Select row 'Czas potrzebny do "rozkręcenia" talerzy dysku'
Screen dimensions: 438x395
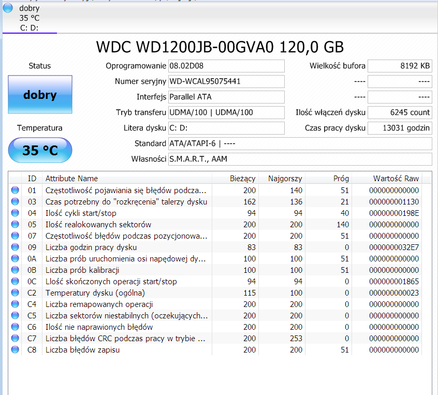pos(215,202)
